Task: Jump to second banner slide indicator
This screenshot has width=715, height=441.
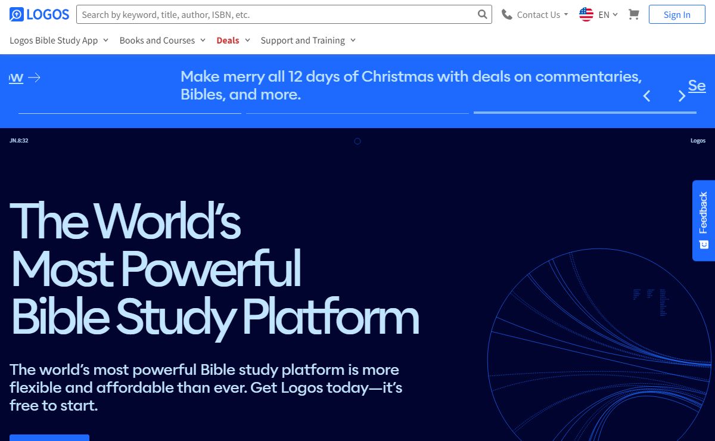Action: 357,113
